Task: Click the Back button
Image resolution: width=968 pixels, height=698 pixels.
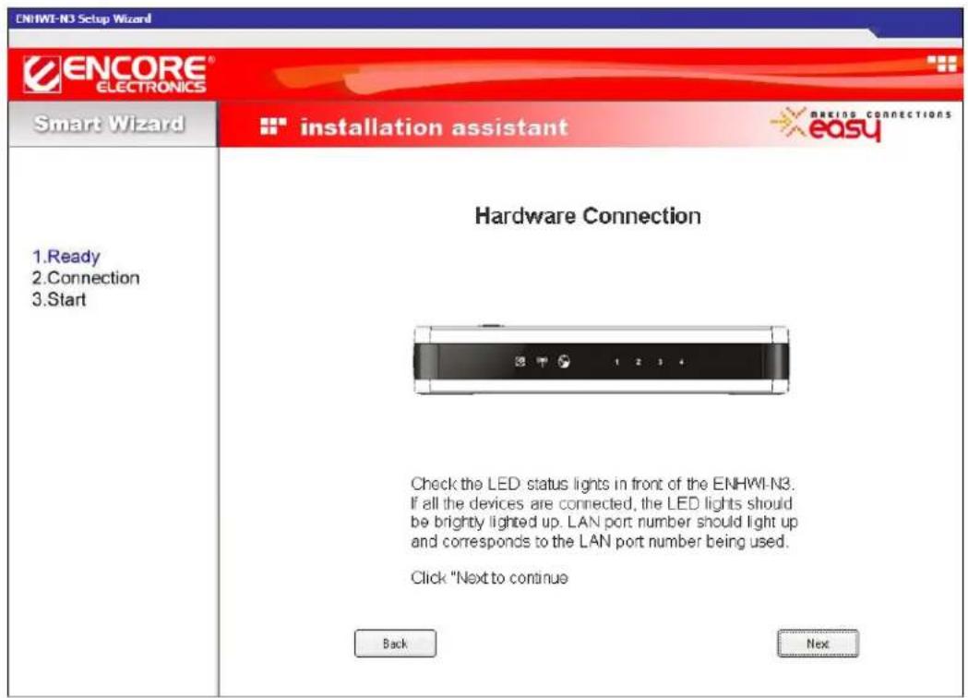Action: pyautogui.click(x=395, y=644)
